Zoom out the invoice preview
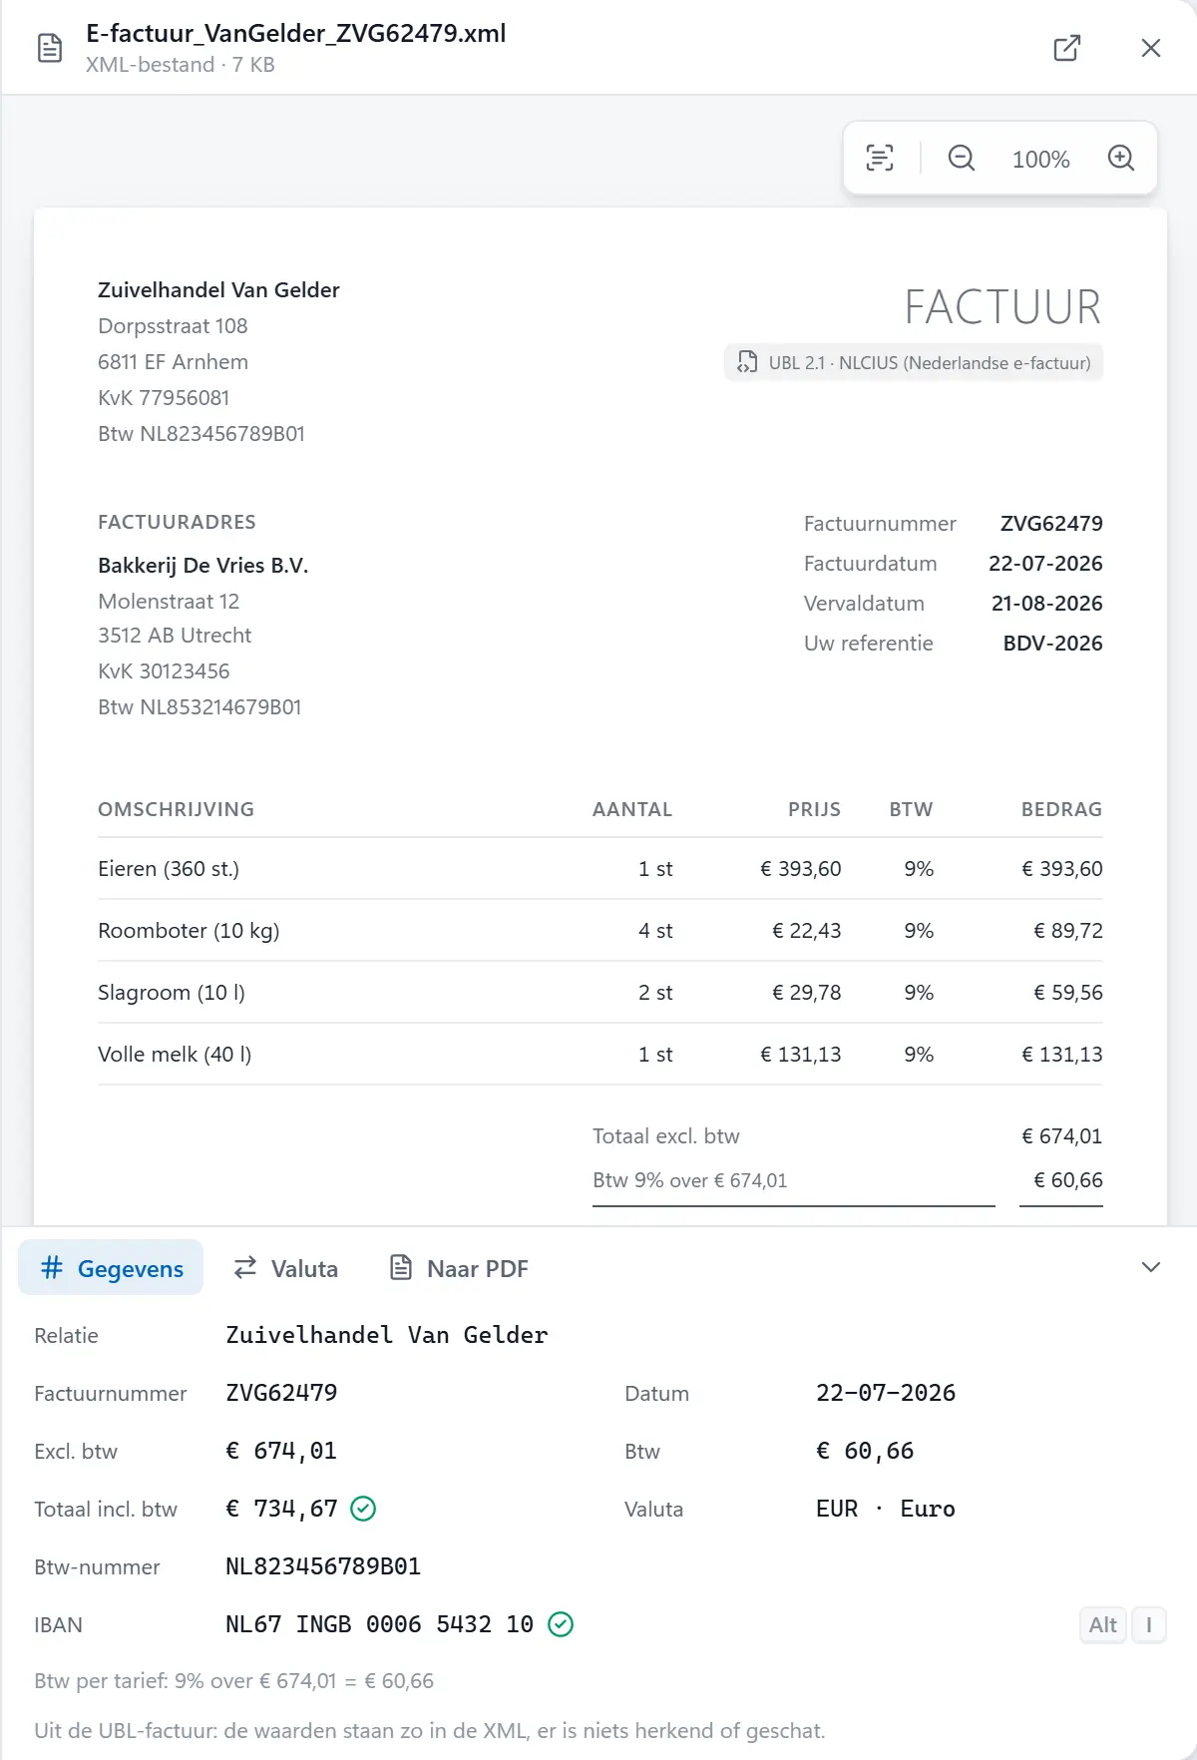Image resolution: width=1197 pixels, height=1760 pixels. [962, 158]
